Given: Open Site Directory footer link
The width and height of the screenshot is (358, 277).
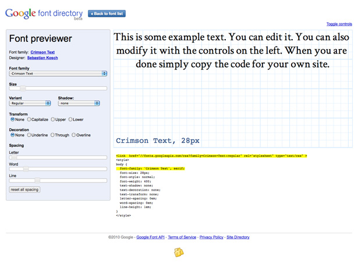Looking at the screenshot, I should coord(238,237).
